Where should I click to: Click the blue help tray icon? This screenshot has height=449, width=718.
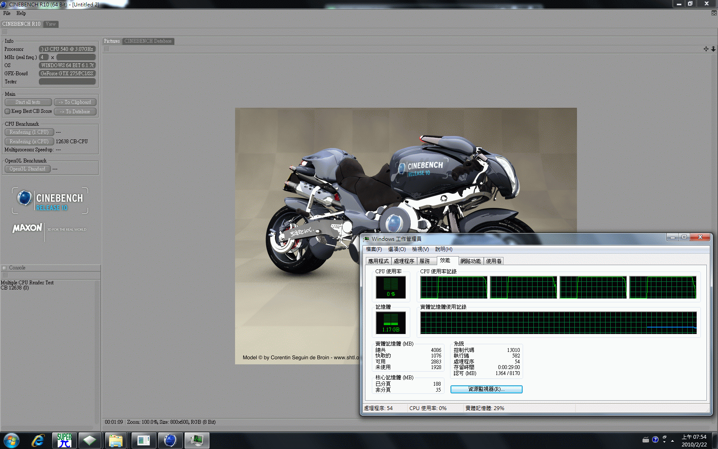pos(655,440)
